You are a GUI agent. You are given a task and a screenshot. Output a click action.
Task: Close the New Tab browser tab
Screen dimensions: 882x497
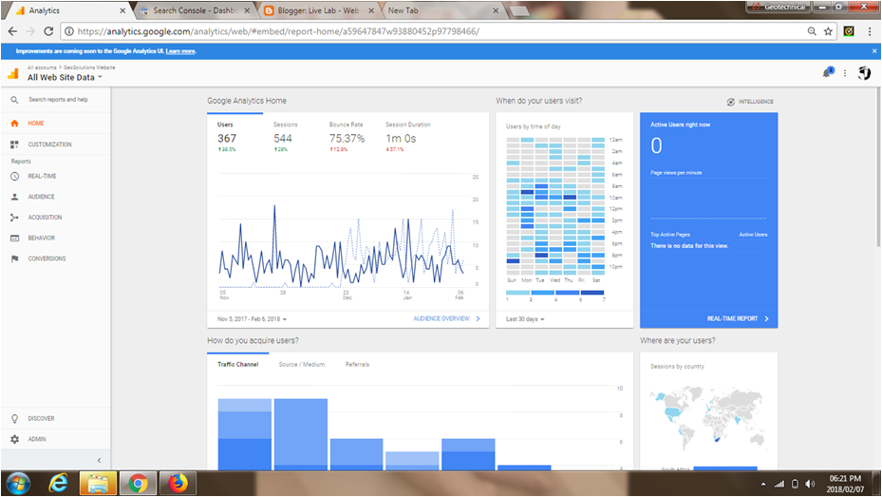[x=496, y=10]
